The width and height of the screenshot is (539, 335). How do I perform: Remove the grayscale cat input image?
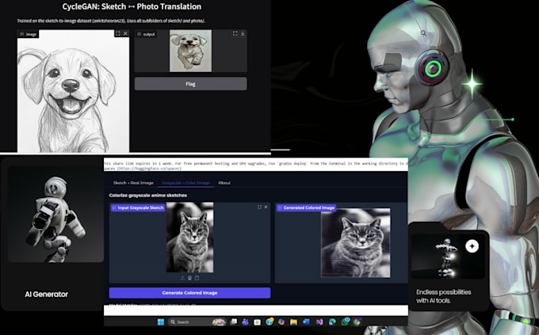[x=266, y=207]
